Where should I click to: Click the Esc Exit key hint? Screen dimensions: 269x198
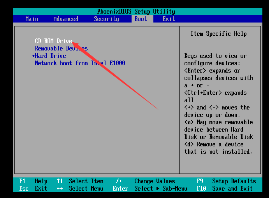33,189
